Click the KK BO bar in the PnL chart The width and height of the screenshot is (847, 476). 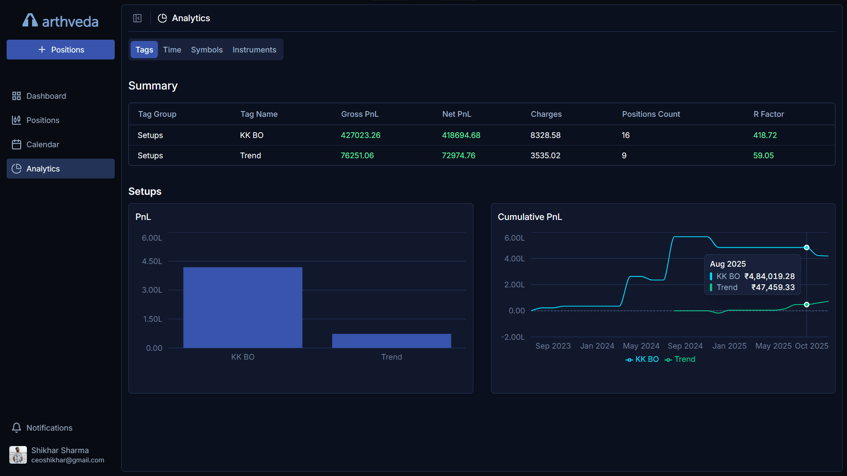point(243,307)
